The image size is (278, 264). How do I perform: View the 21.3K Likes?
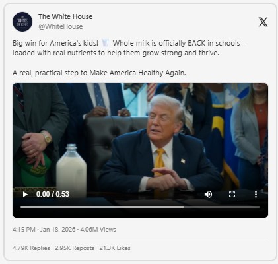[x=115, y=248]
